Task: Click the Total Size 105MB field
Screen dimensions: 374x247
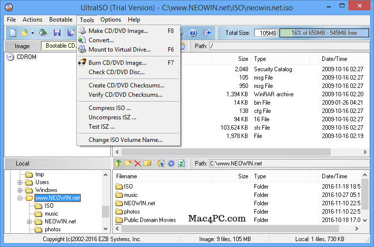Action: 266,33
